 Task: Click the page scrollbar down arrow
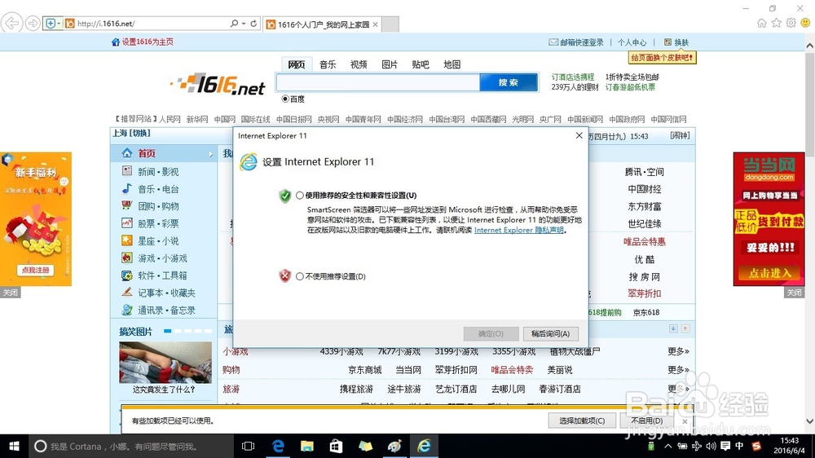click(x=810, y=421)
